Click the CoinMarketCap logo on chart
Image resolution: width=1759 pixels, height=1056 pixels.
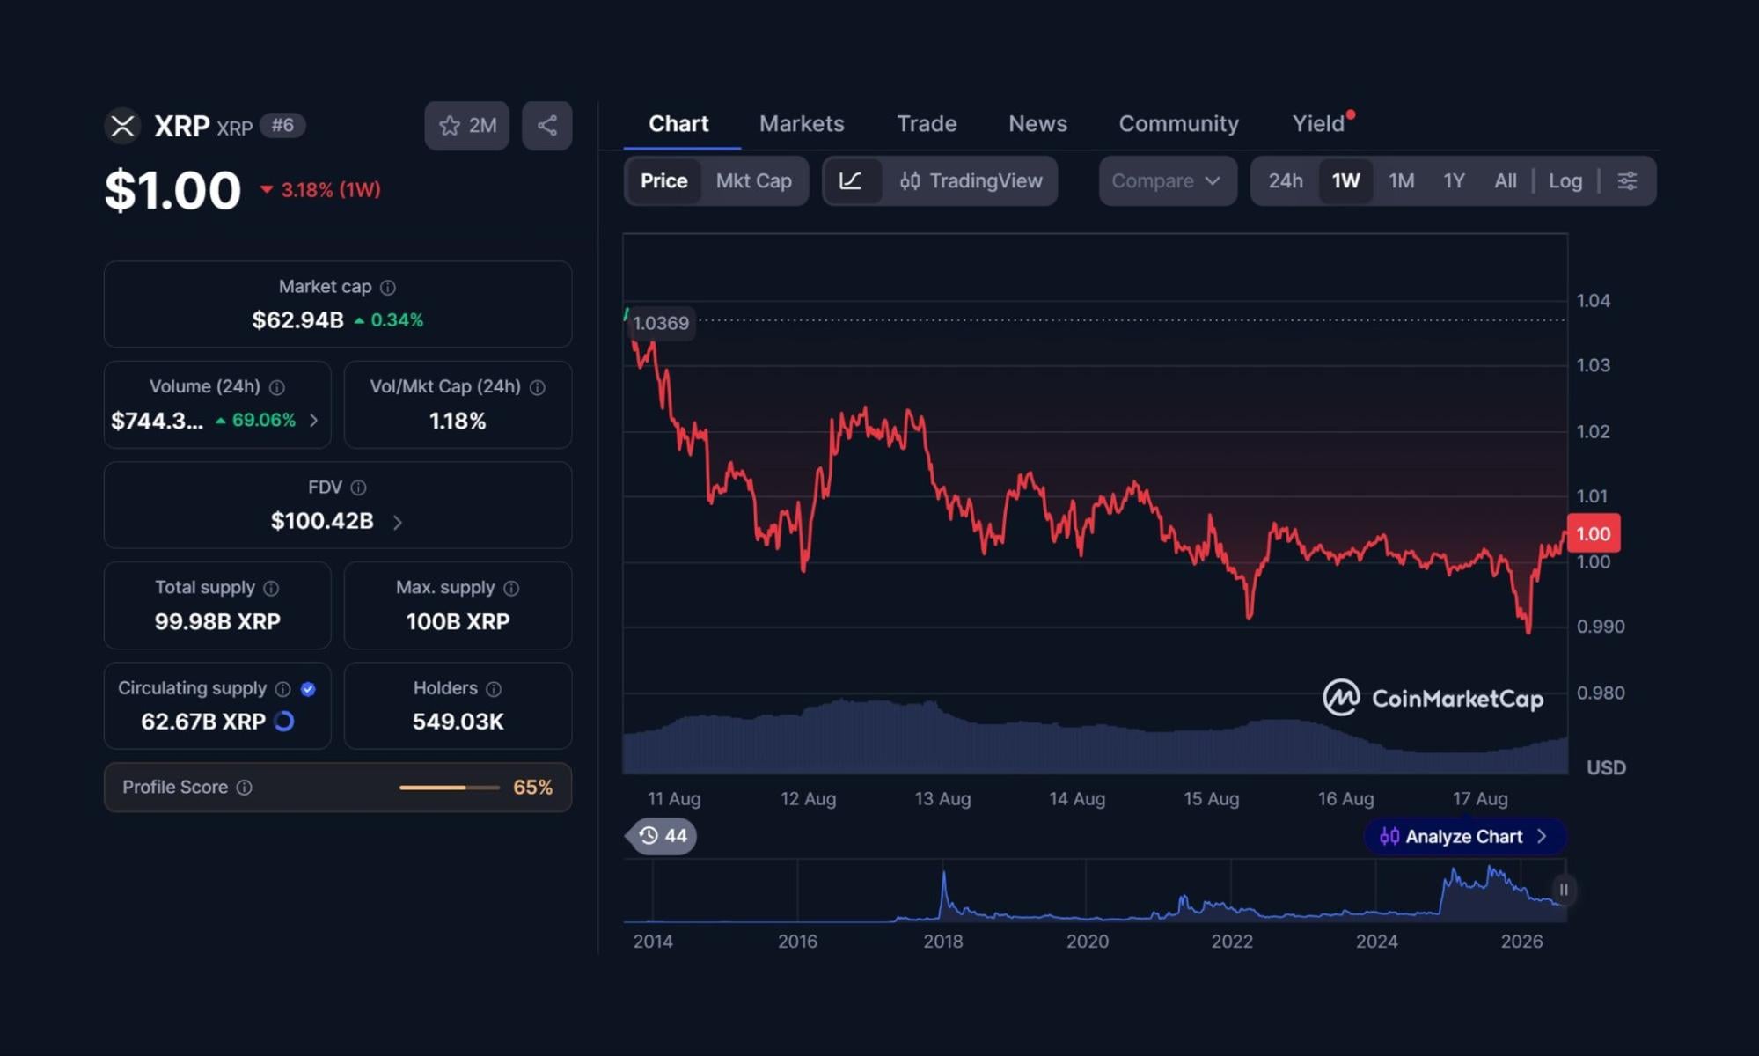point(1433,699)
